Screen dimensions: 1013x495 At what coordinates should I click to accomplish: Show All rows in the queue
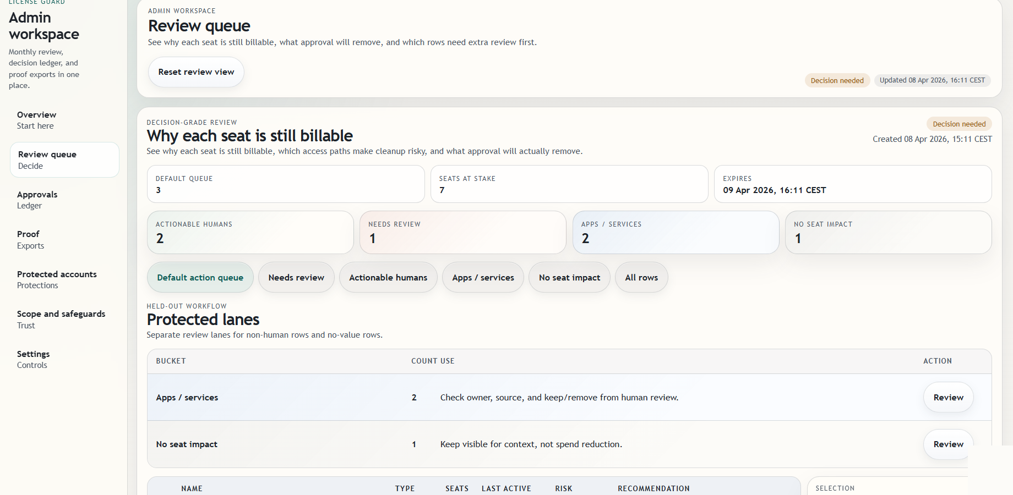point(641,277)
